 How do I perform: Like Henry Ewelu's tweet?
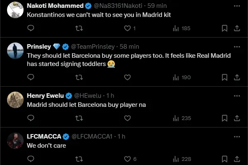(127, 118)
